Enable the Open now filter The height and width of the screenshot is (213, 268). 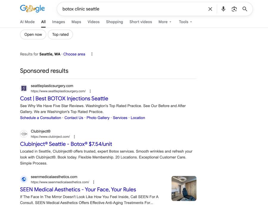coord(33,34)
